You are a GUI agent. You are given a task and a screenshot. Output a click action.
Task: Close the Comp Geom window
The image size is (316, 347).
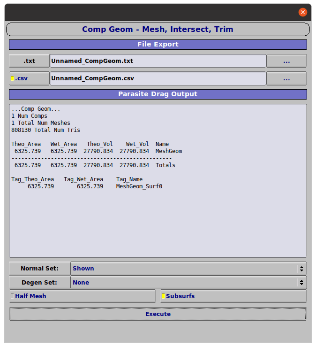(303, 13)
